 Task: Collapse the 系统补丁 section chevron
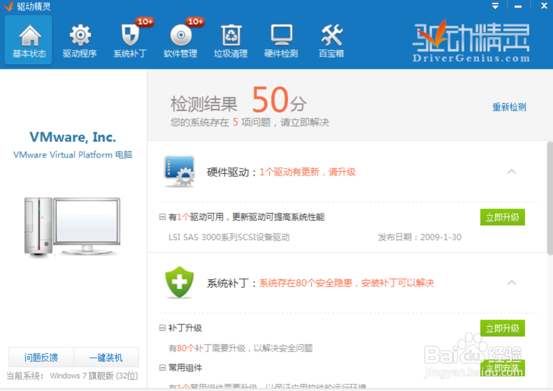point(512,283)
